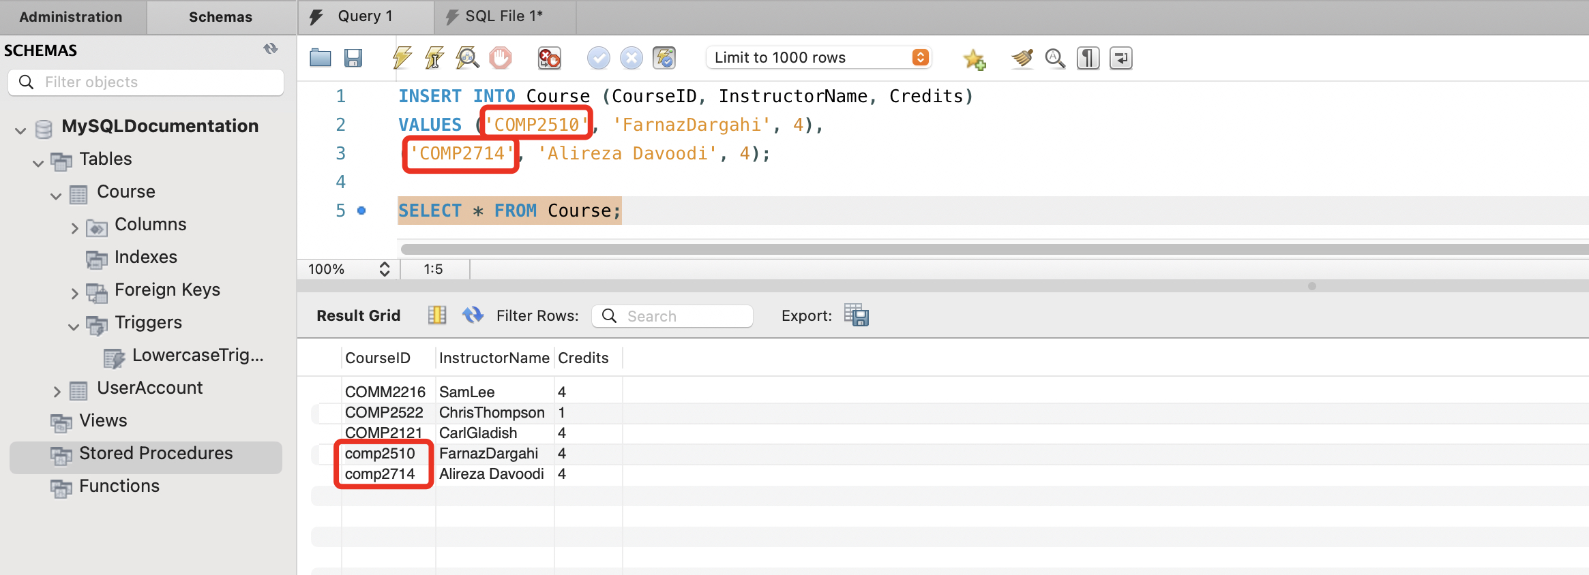Open the Limit to 1000 rows dropdown
1589x575 pixels.
[x=920, y=58]
